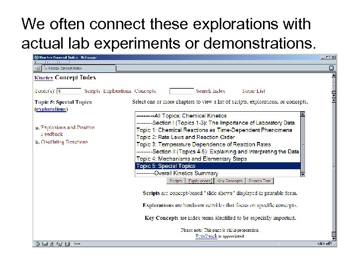Click the Scripts button below the list
The height and width of the screenshot is (268, 358).
point(176,181)
